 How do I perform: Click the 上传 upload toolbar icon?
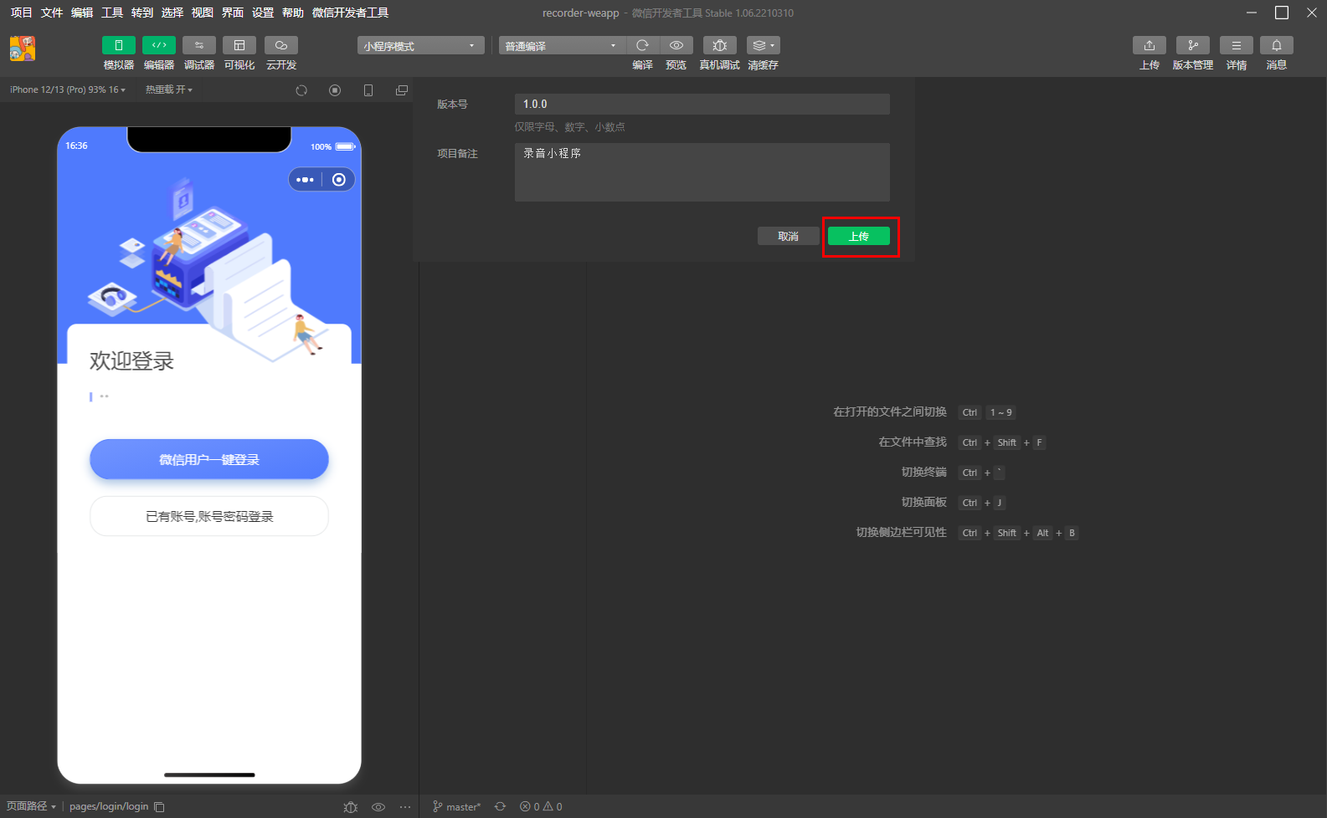[1150, 45]
